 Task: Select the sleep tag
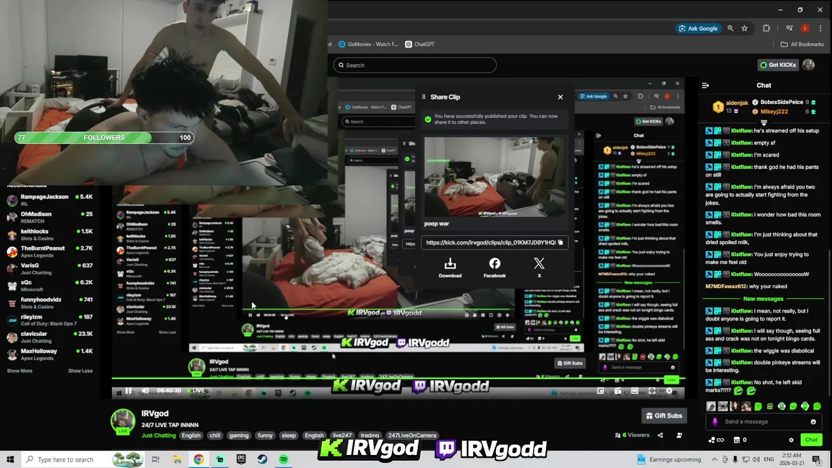(x=289, y=435)
